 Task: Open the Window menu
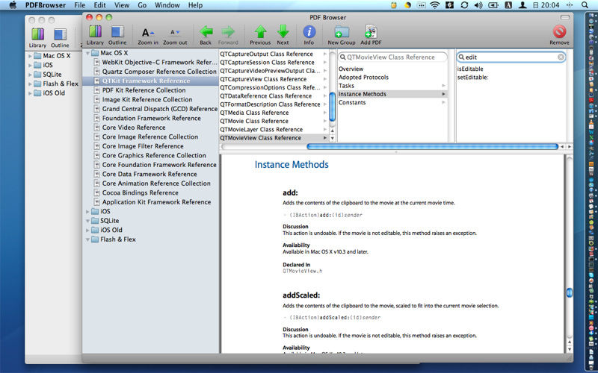click(167, 5)
